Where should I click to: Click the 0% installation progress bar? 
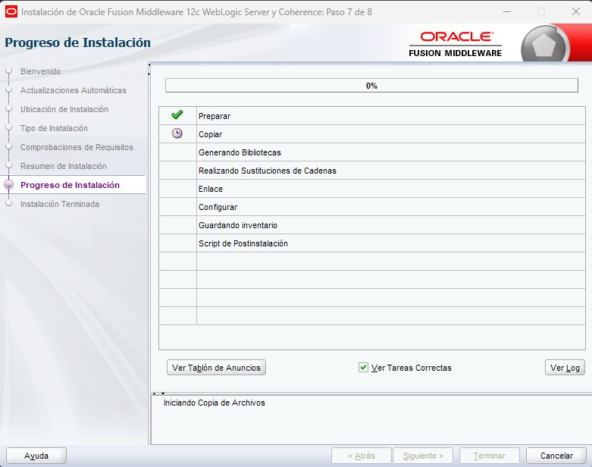coord(371,86)
